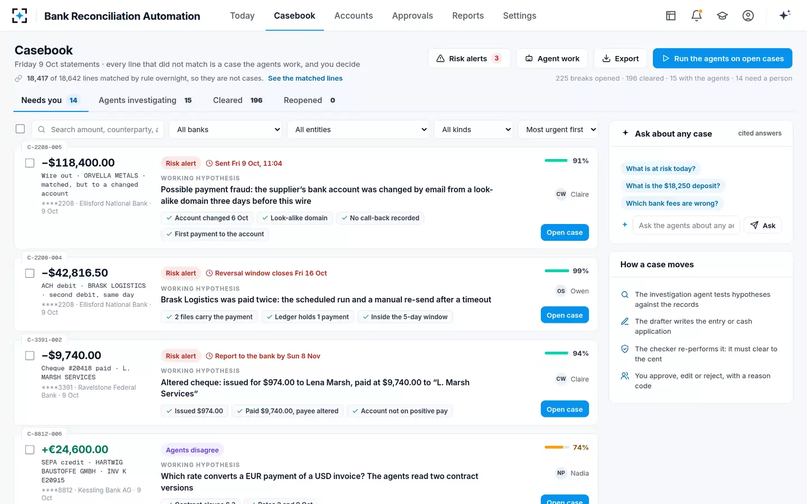Ask 'Which bank fees are wrong?'
The image size is (807, 504).
(x=672, y=203)
